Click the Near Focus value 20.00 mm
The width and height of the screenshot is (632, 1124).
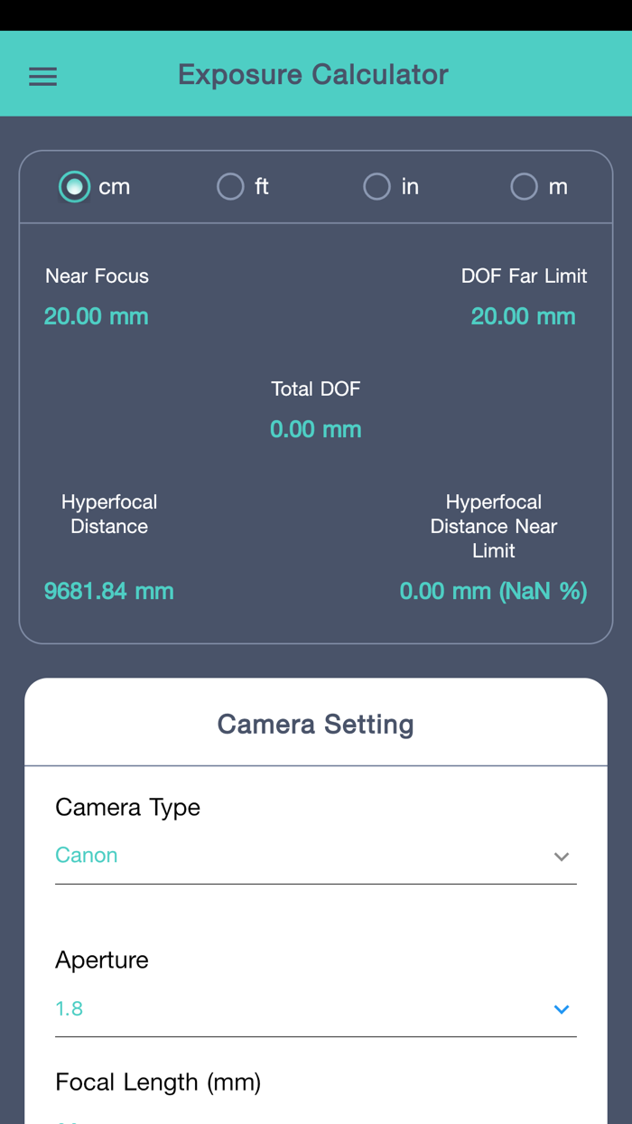tap(96, 316)
